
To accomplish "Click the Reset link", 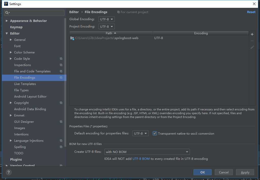I will pos(251,12).
